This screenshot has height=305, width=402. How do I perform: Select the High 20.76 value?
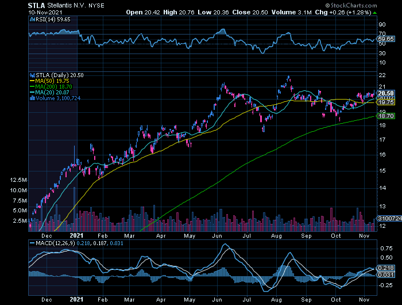[x=179, y=12]
